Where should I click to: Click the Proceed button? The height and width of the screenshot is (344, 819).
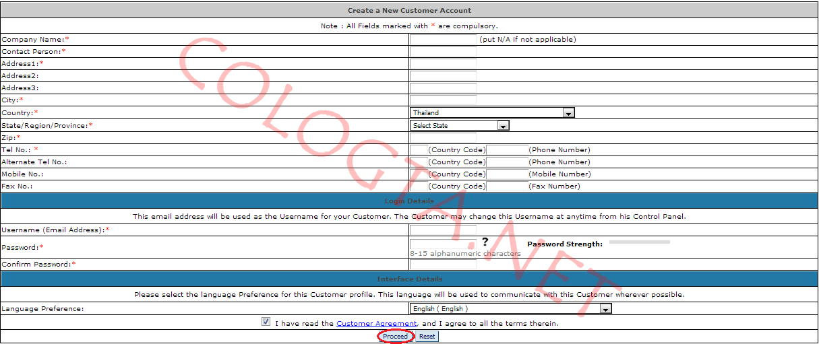coord(395,336)
